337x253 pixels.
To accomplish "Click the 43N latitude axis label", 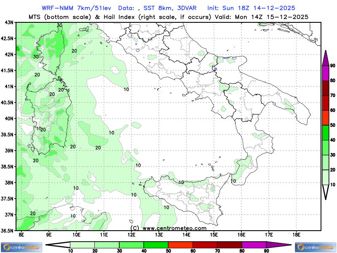I will click(x=8, y=22).
